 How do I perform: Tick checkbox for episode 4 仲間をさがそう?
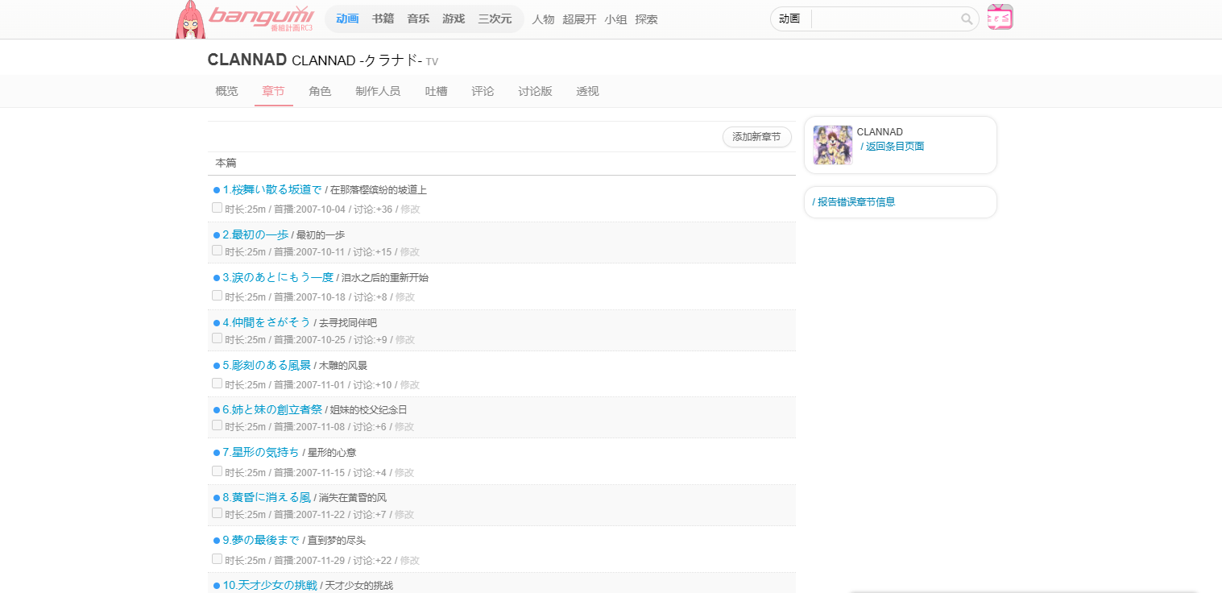coord(217,338)
